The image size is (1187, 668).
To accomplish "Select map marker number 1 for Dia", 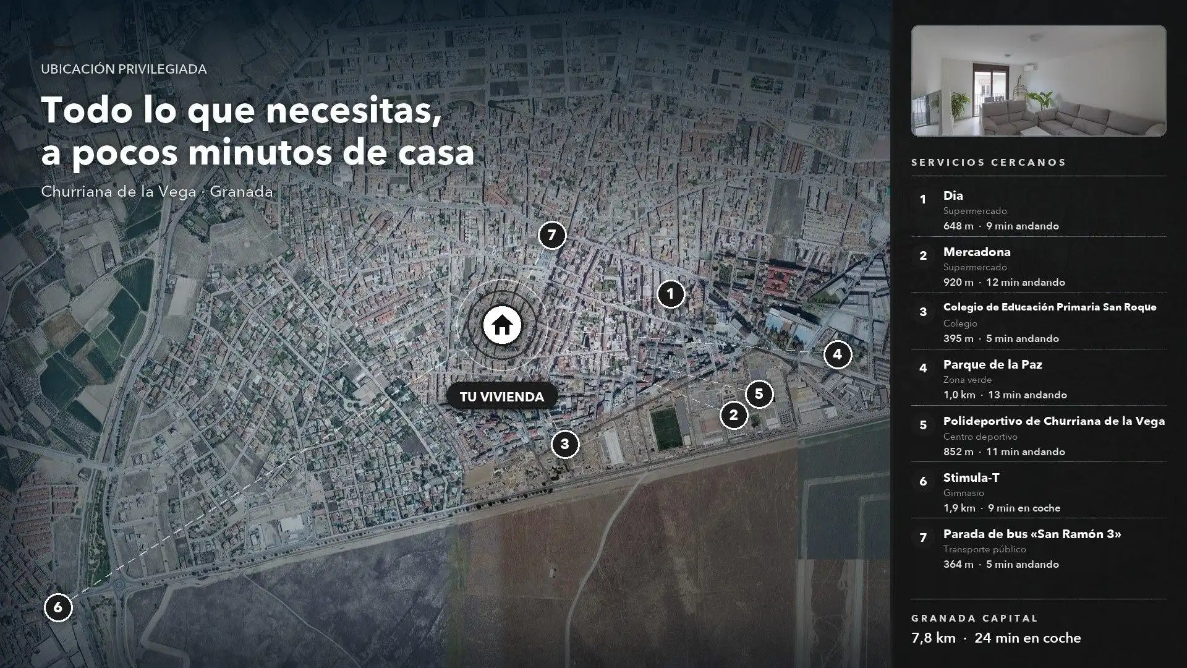I will pyautogui.click(x=670, y=294).
